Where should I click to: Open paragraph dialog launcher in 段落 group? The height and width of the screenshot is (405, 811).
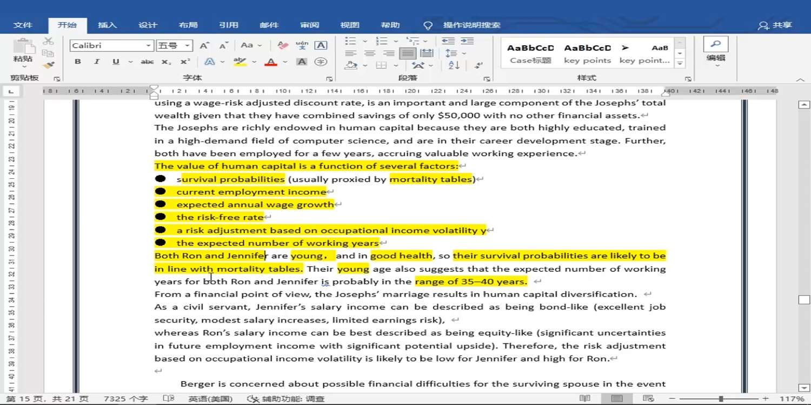click(487, 79)
